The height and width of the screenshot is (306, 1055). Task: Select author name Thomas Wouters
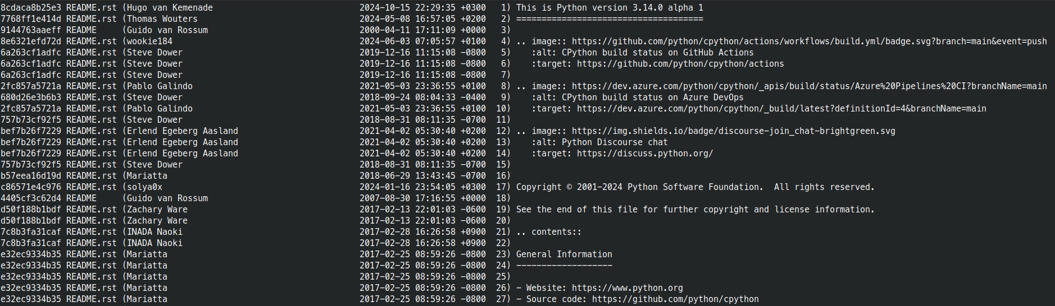pos(162,19)
